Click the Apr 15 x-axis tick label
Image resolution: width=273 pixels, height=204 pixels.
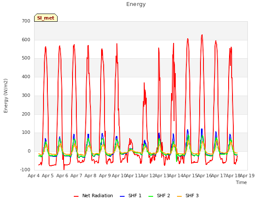[190, 176]
